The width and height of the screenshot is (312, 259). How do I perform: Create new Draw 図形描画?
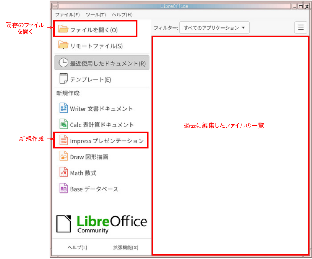tap(89, 157)
